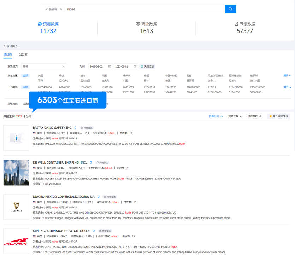
Task: Click the rubies search input field
Action: click(145, 9)
